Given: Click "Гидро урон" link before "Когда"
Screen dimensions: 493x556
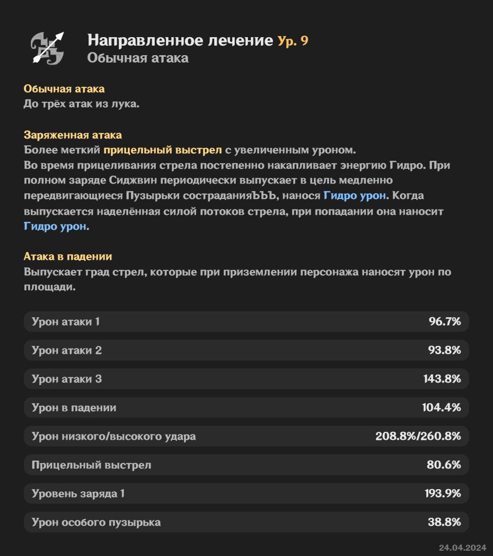Looking at the screenshot, I should (x=355, y=196).
